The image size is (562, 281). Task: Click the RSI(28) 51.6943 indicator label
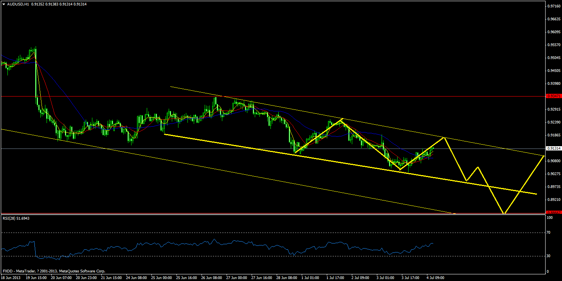pyautogui.click(x=16, y=218)
